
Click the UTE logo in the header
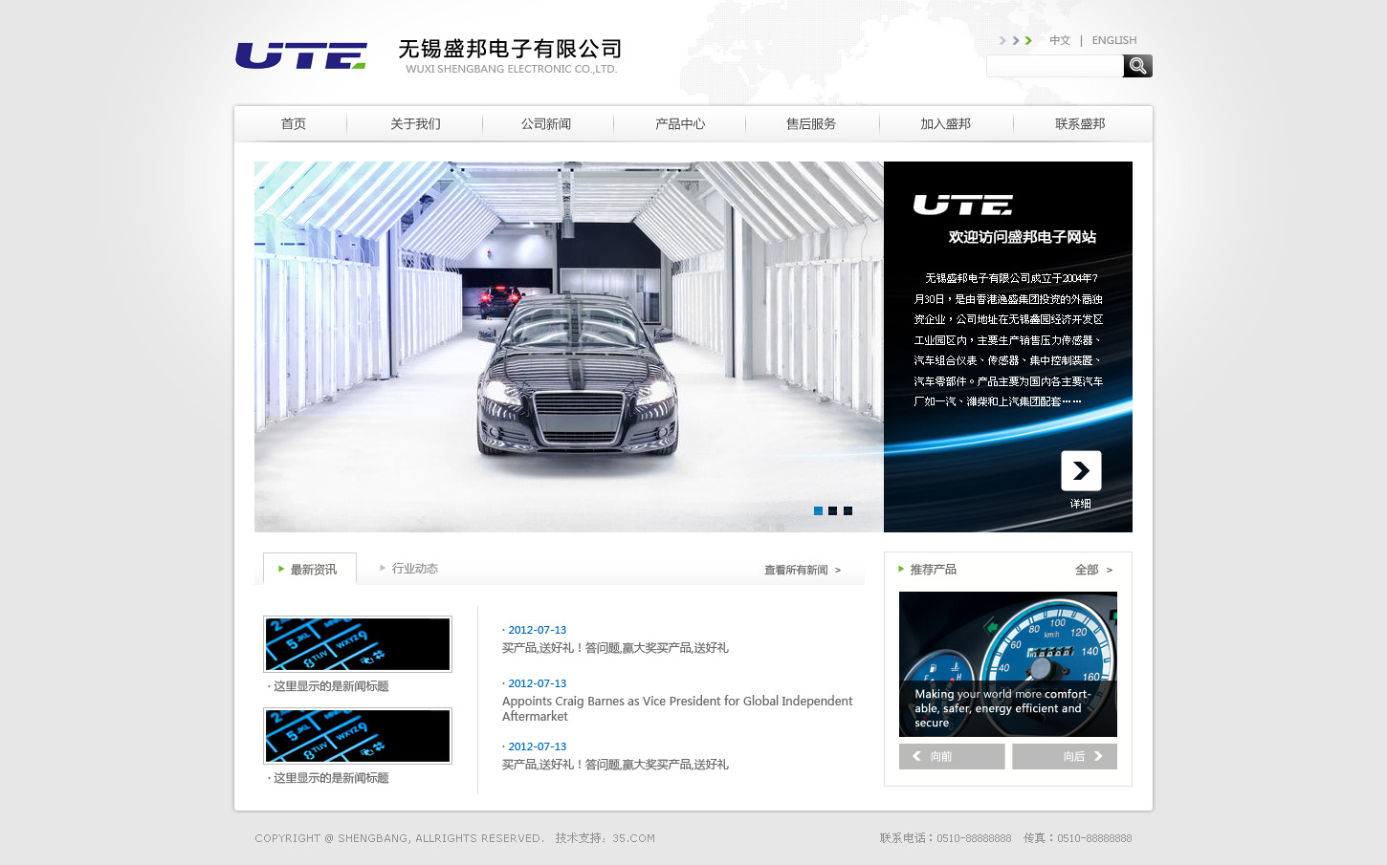(301, 55)
